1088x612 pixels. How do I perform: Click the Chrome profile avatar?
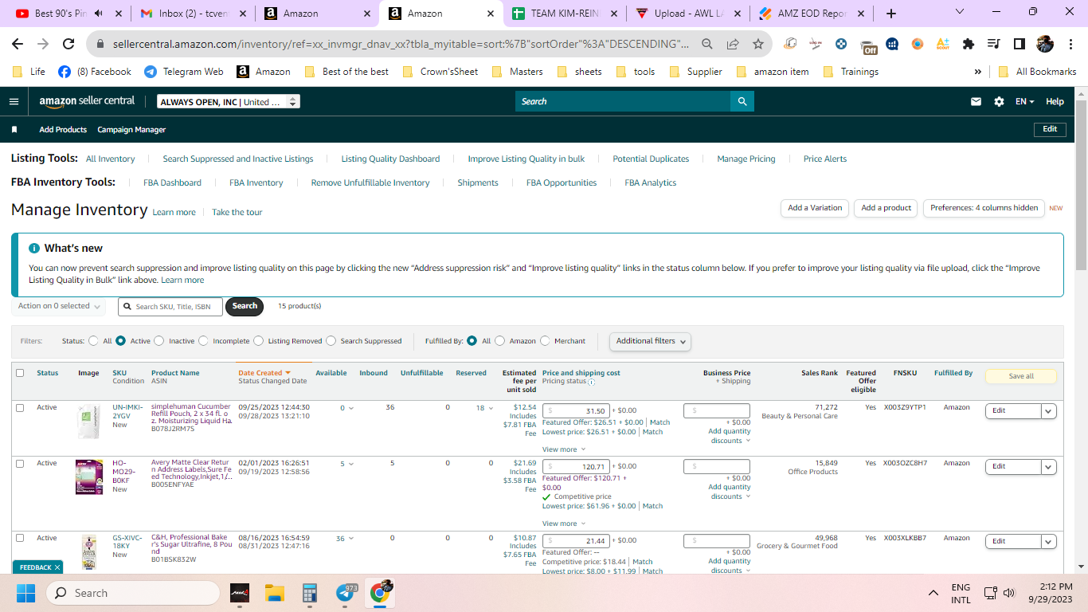1045,45
